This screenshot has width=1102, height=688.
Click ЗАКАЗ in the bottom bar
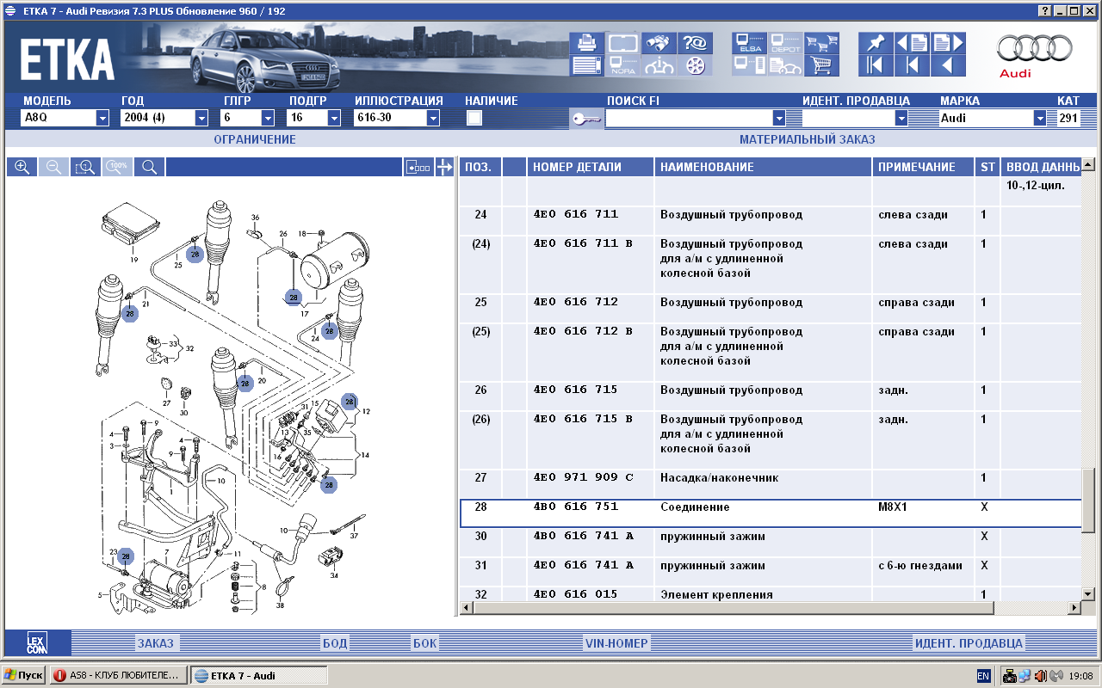pyautogui.click(x=155, y=643)
